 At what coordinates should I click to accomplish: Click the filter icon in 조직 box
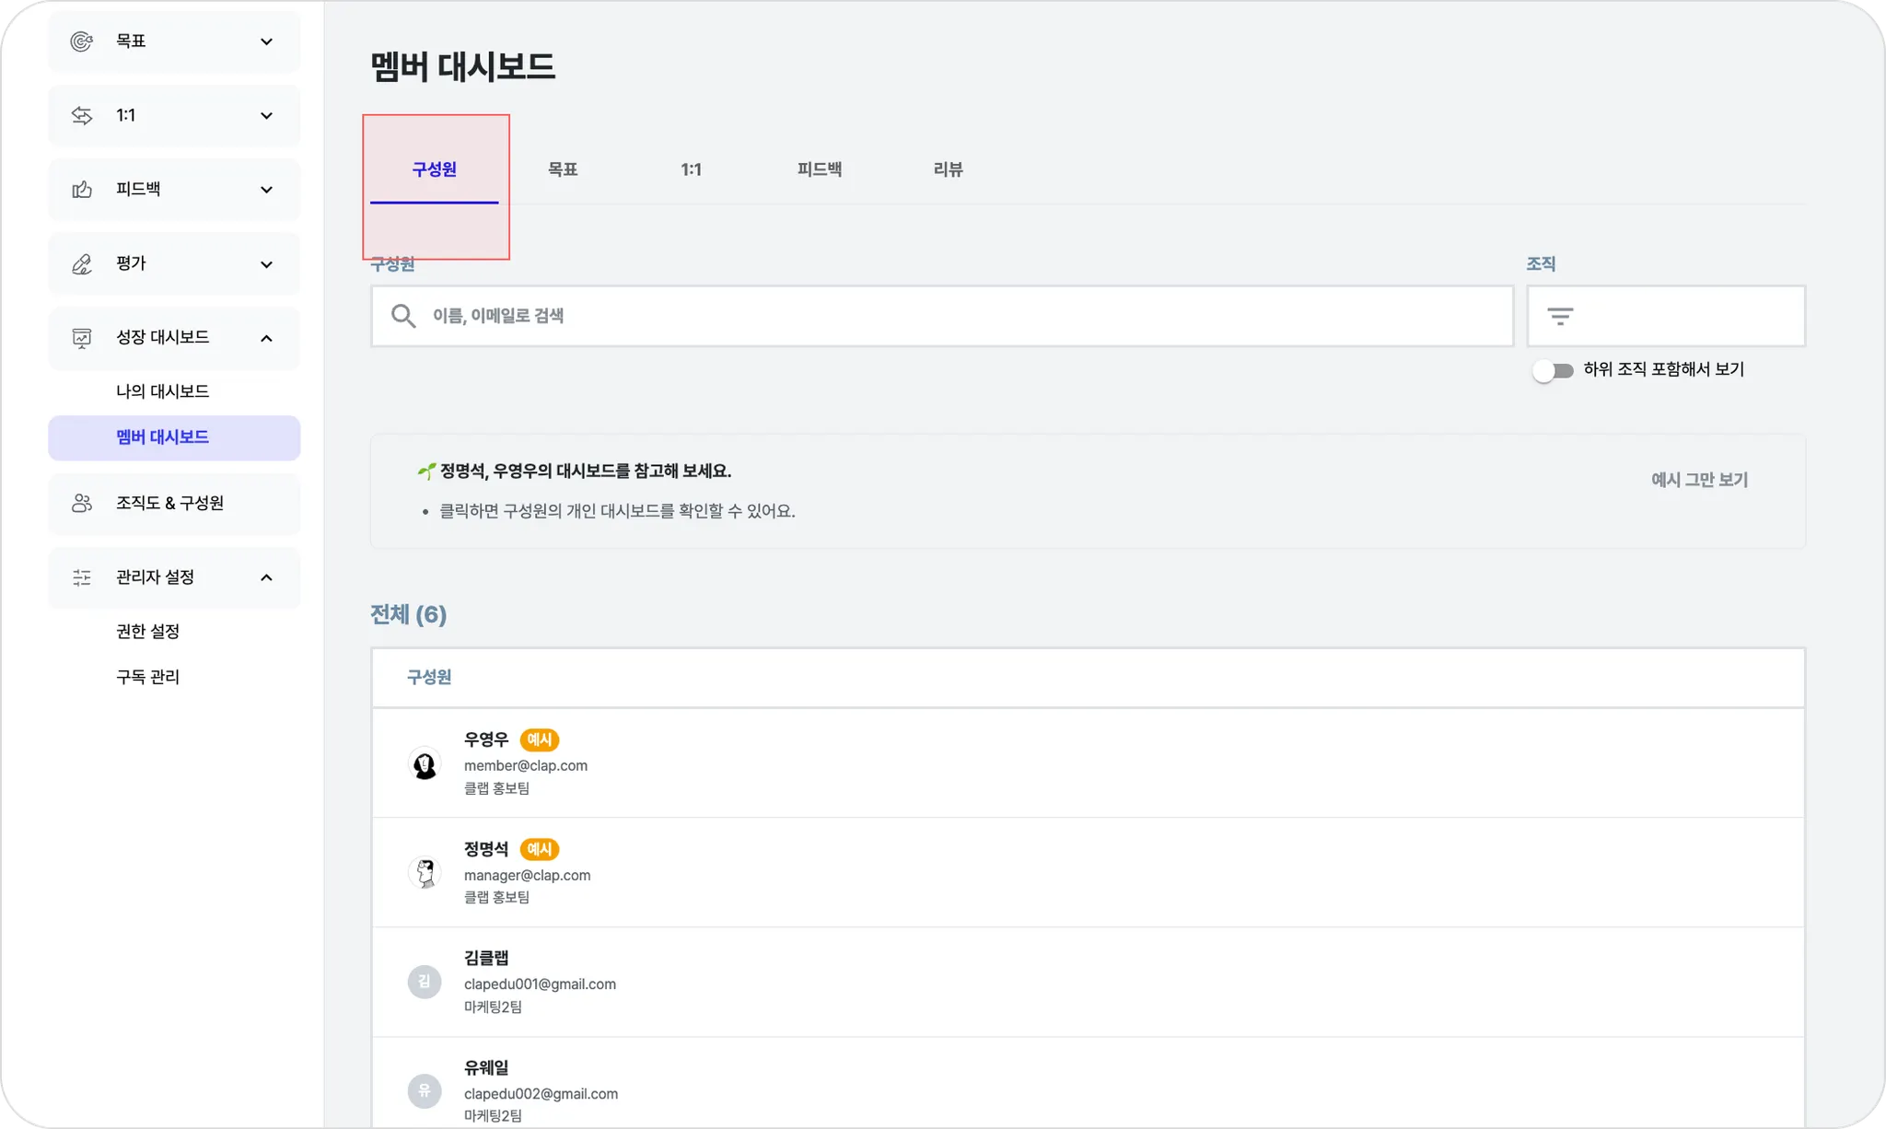tap(1559, 317)
